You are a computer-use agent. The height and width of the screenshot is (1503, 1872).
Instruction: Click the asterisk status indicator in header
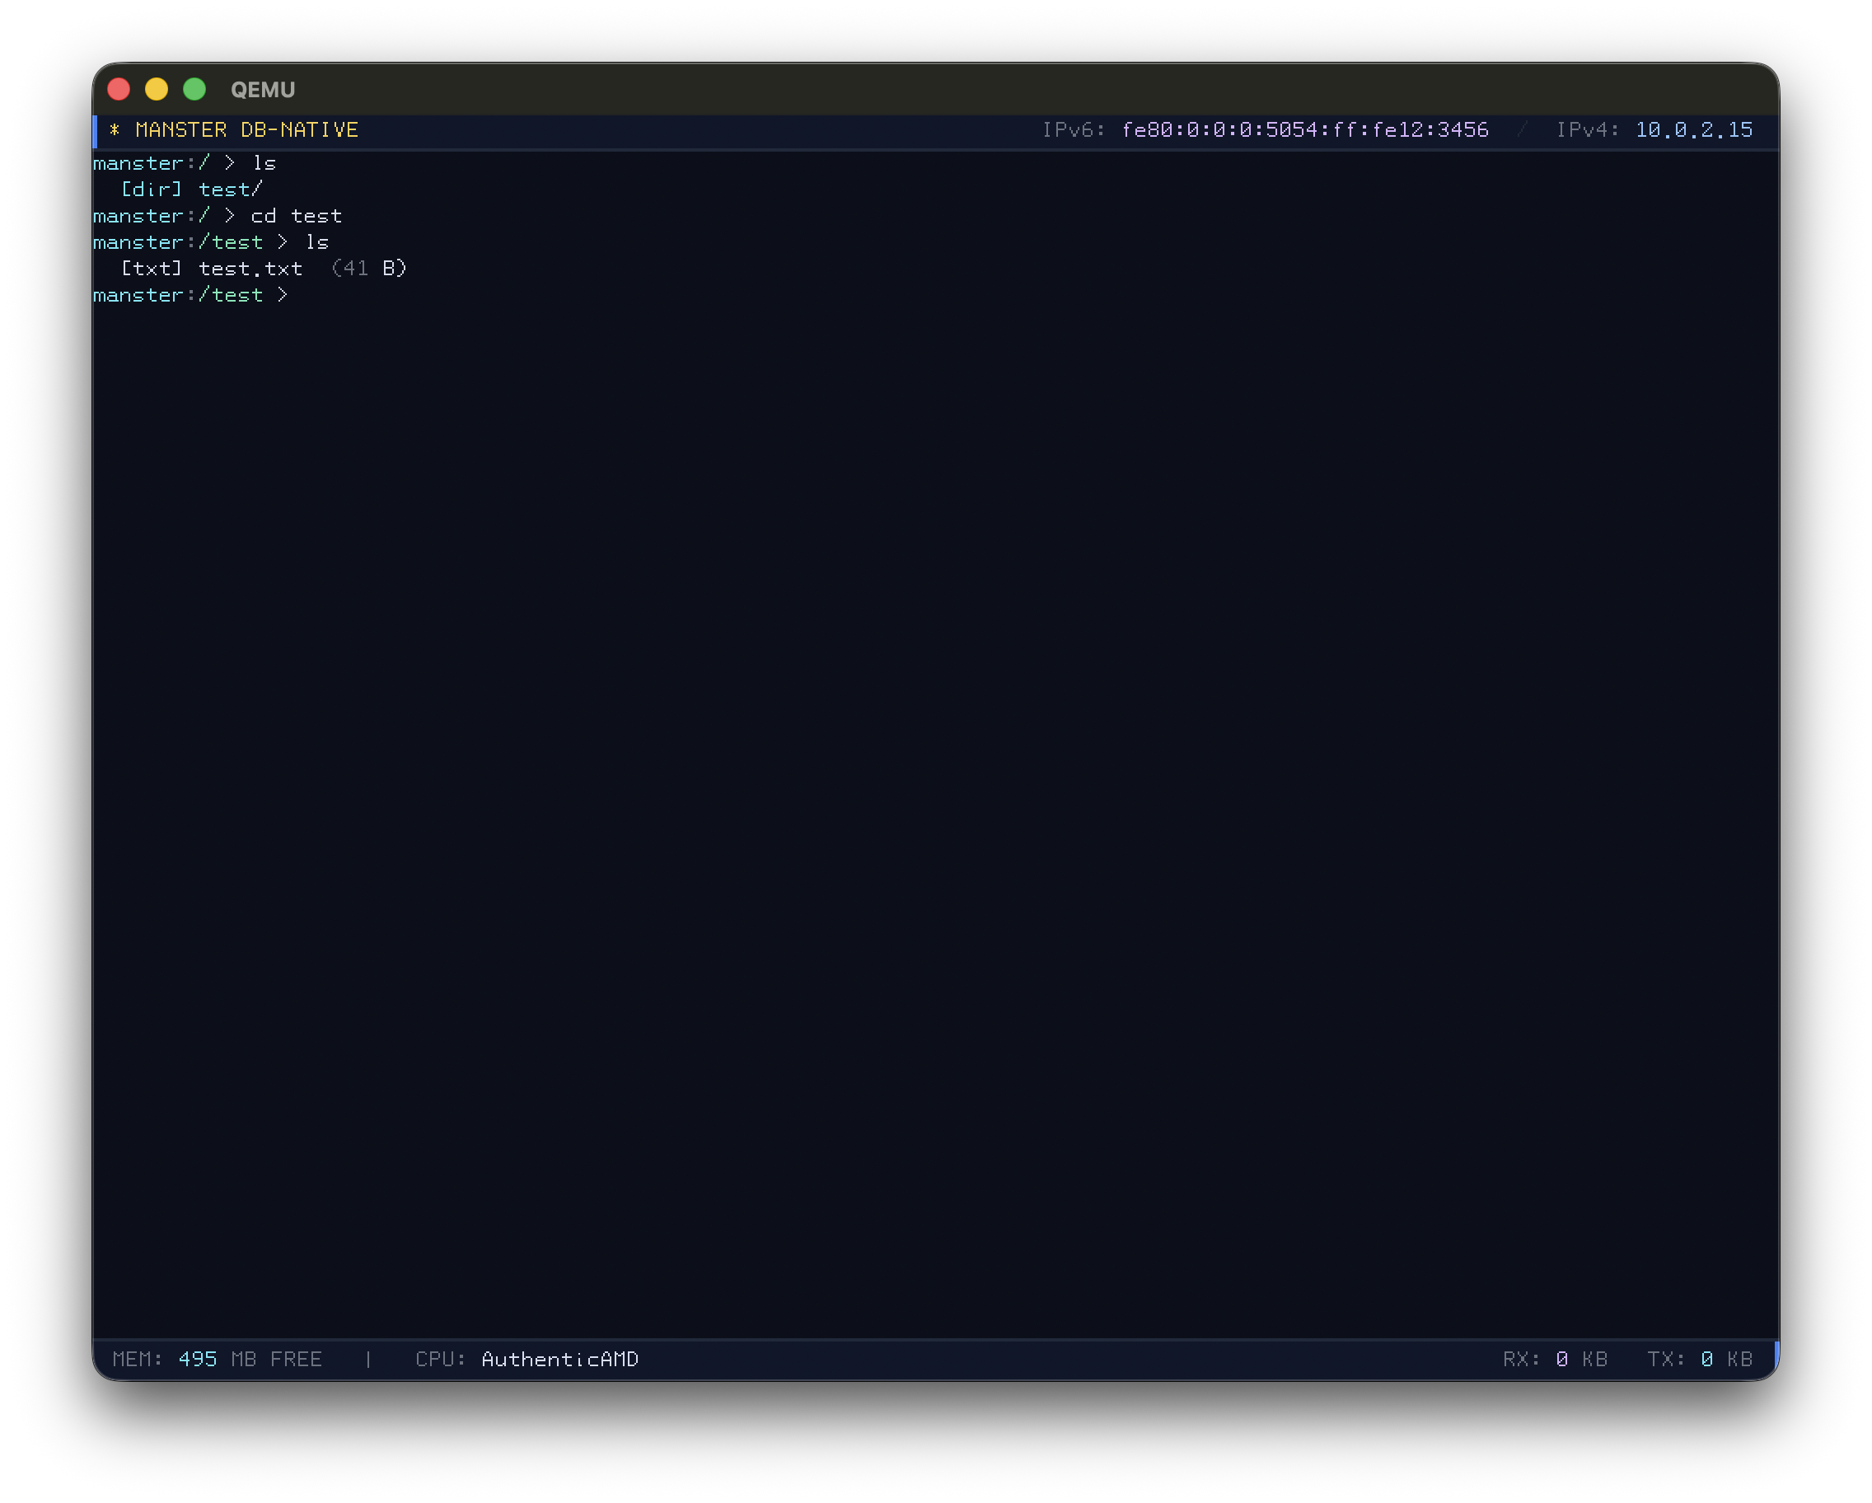click(x=115, y=129)
